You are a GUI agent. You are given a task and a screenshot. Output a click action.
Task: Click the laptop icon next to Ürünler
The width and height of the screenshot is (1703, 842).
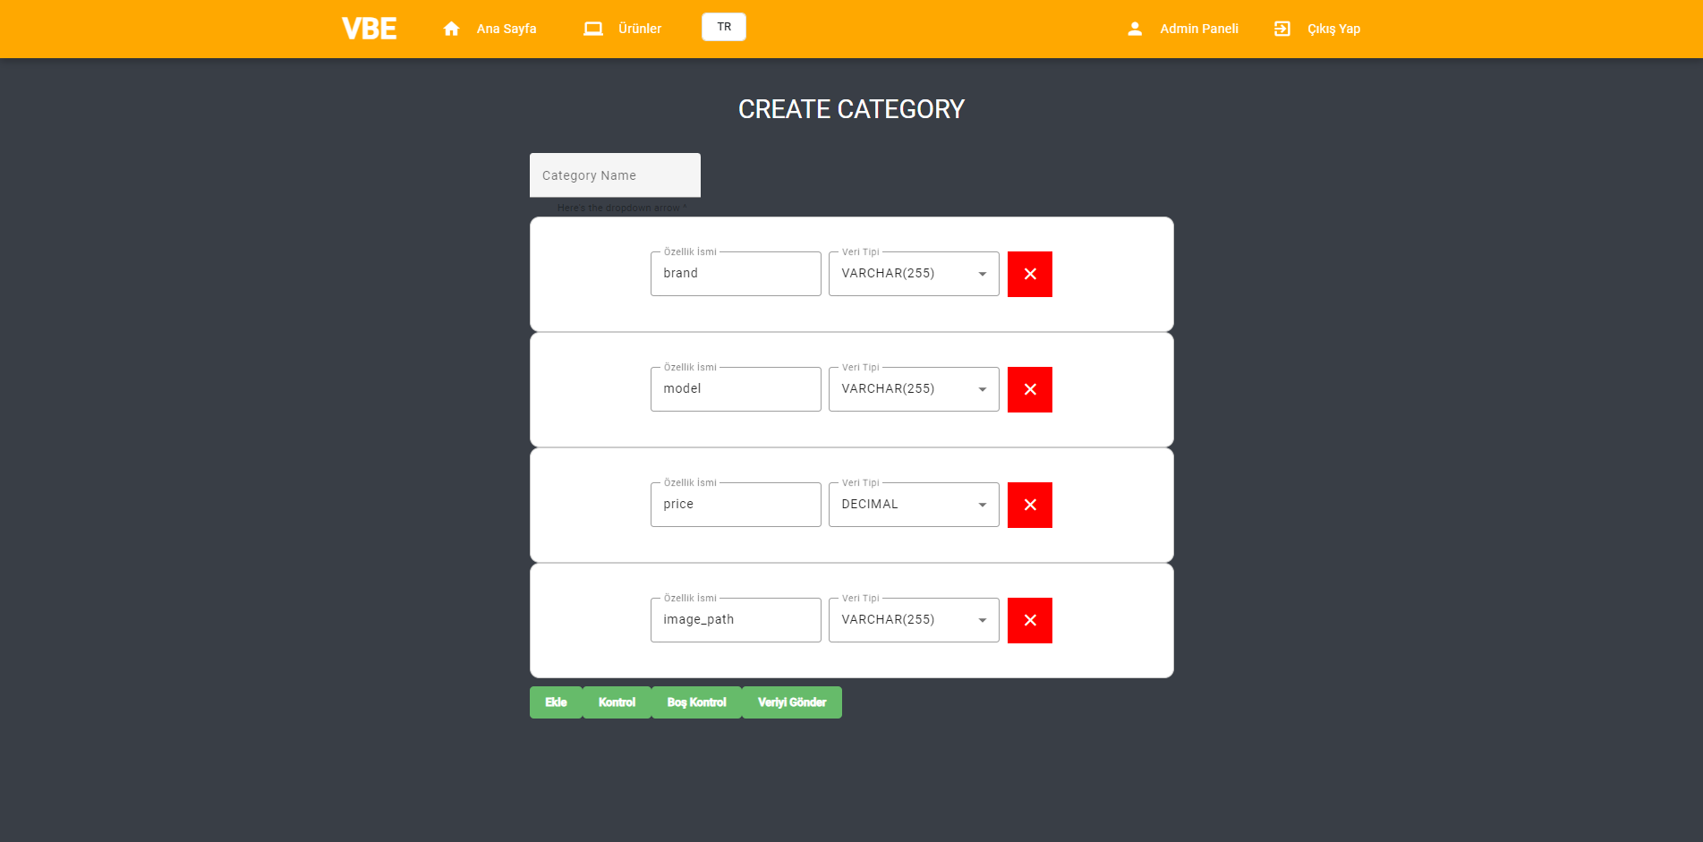pyautogui.click(x=592, y=28)
